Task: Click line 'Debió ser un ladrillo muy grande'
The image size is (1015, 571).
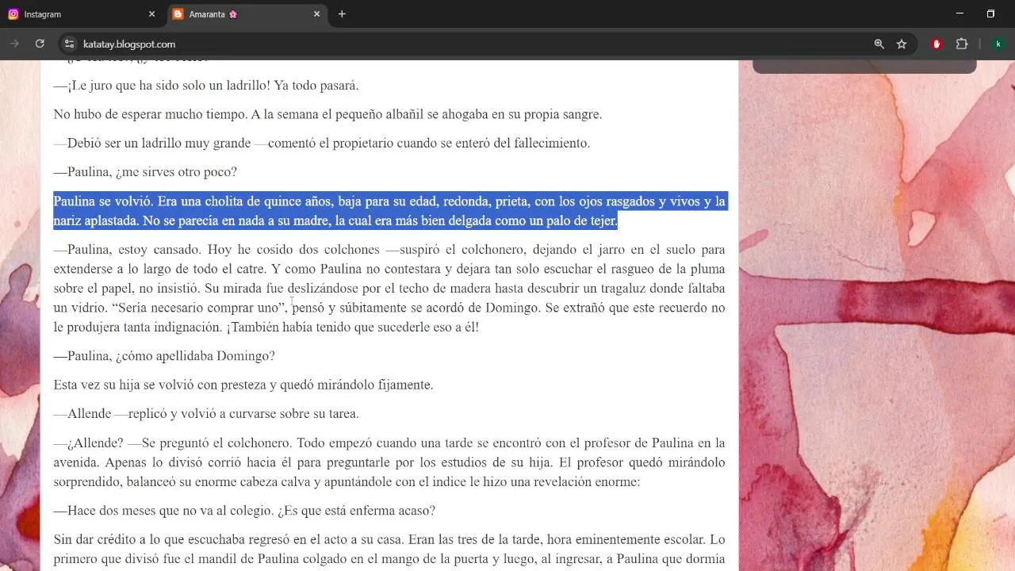Action: (x=322, y=144)
